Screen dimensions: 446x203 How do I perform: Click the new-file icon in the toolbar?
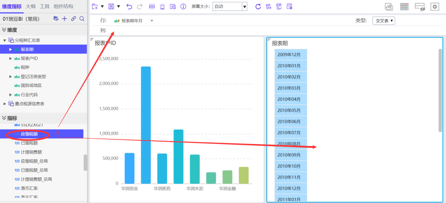point(94,6)
